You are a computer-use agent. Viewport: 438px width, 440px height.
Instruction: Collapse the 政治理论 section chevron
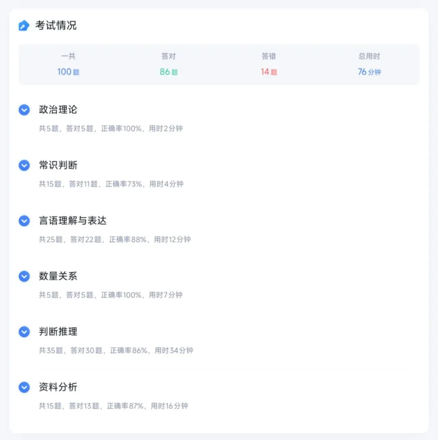coord(24,110)
